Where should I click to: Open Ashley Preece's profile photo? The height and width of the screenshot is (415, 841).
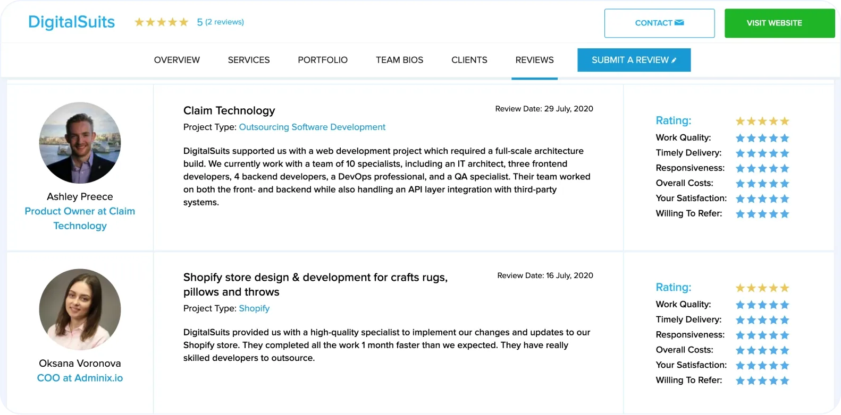(80, 143)
